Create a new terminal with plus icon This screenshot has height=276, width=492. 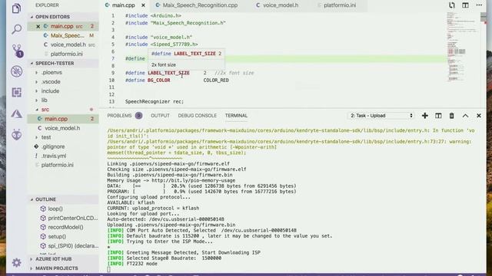pos(425,116)
